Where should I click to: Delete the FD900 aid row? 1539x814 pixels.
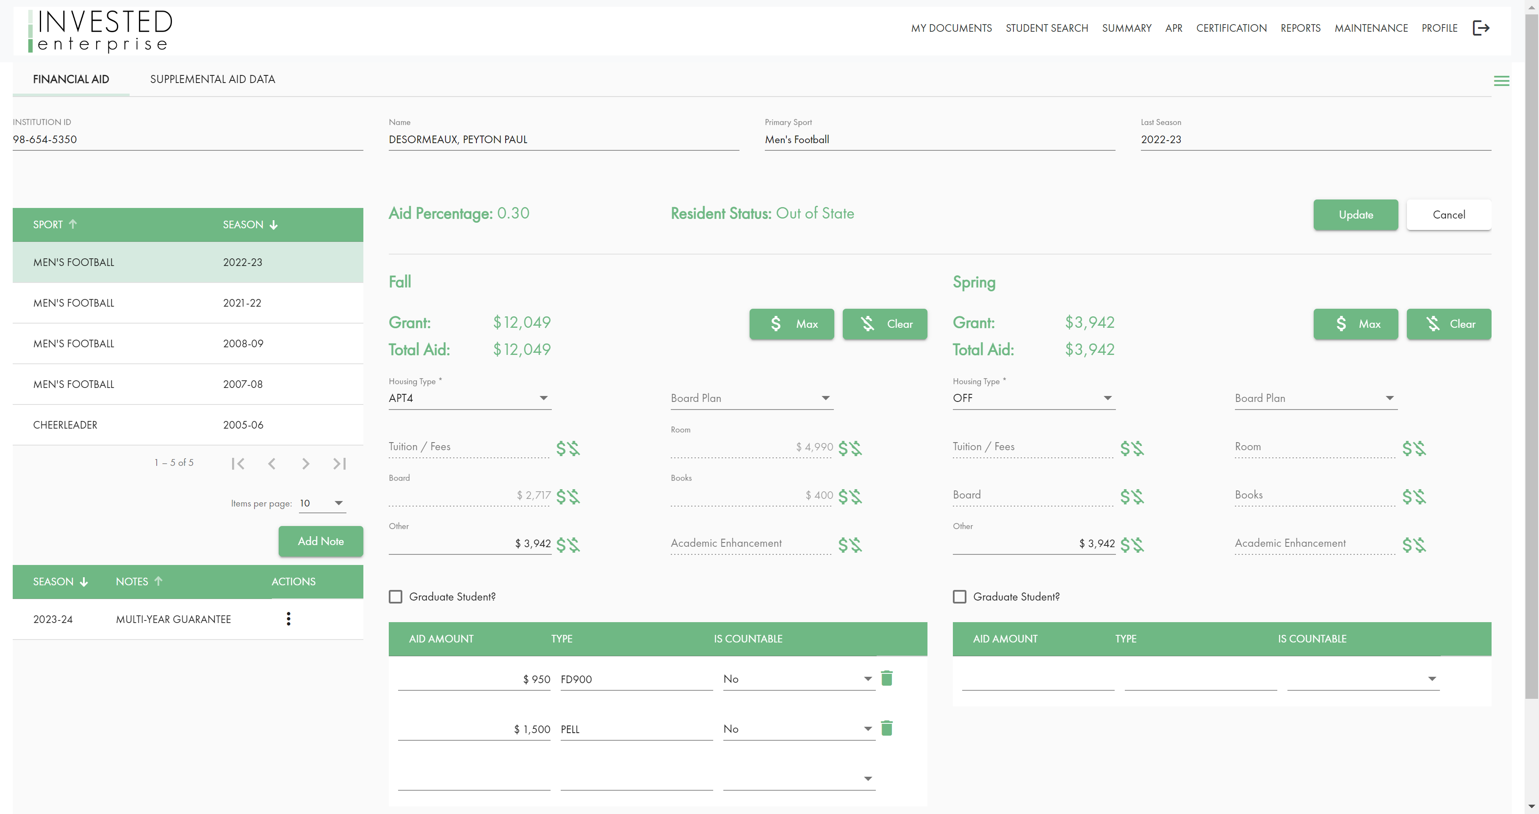887,678
